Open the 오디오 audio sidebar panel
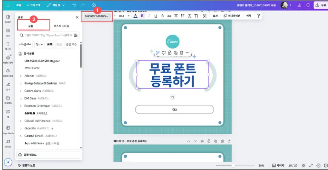328x170 pixels. pyautogui.click(x=8, y=144)
